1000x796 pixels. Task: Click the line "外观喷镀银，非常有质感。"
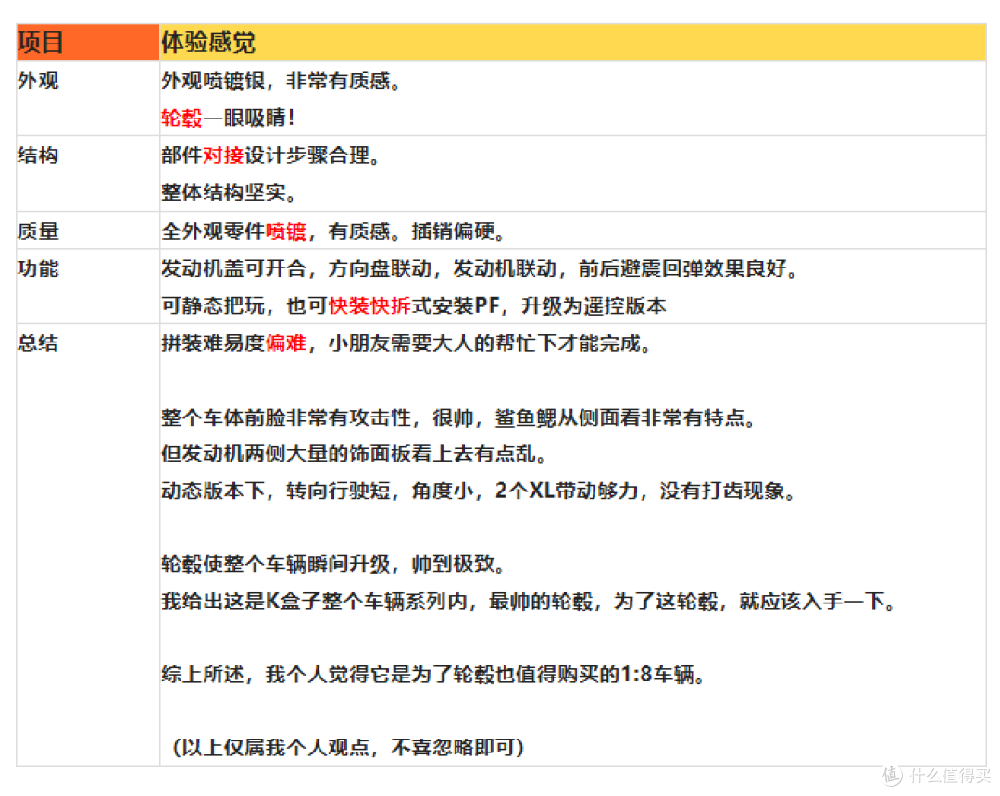281,81
